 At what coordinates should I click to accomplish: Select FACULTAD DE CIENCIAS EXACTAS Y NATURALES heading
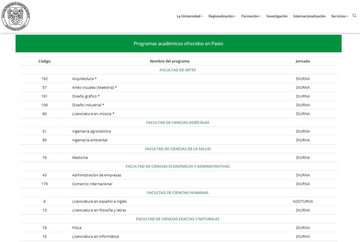point(178,219)
